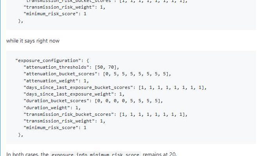Click the "remains at 20" text

point(160,154)
